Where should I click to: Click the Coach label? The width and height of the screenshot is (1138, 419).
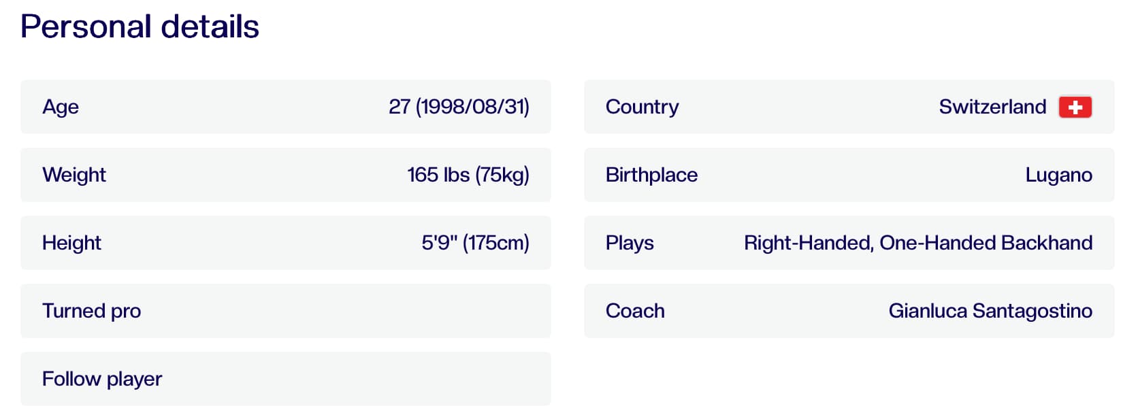point(635,311)
